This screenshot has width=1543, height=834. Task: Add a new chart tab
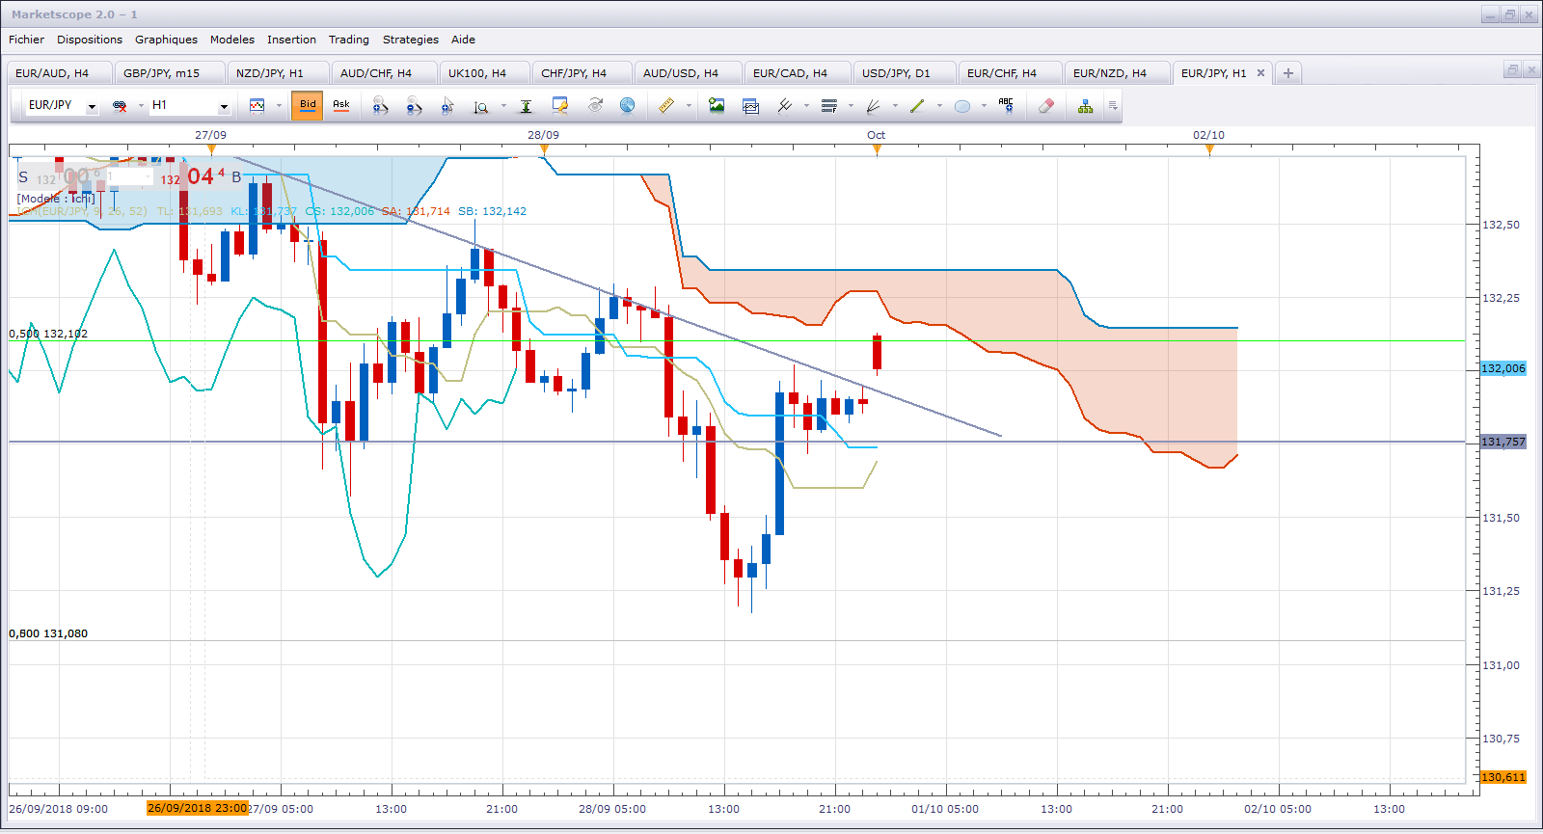[1287, 73]
